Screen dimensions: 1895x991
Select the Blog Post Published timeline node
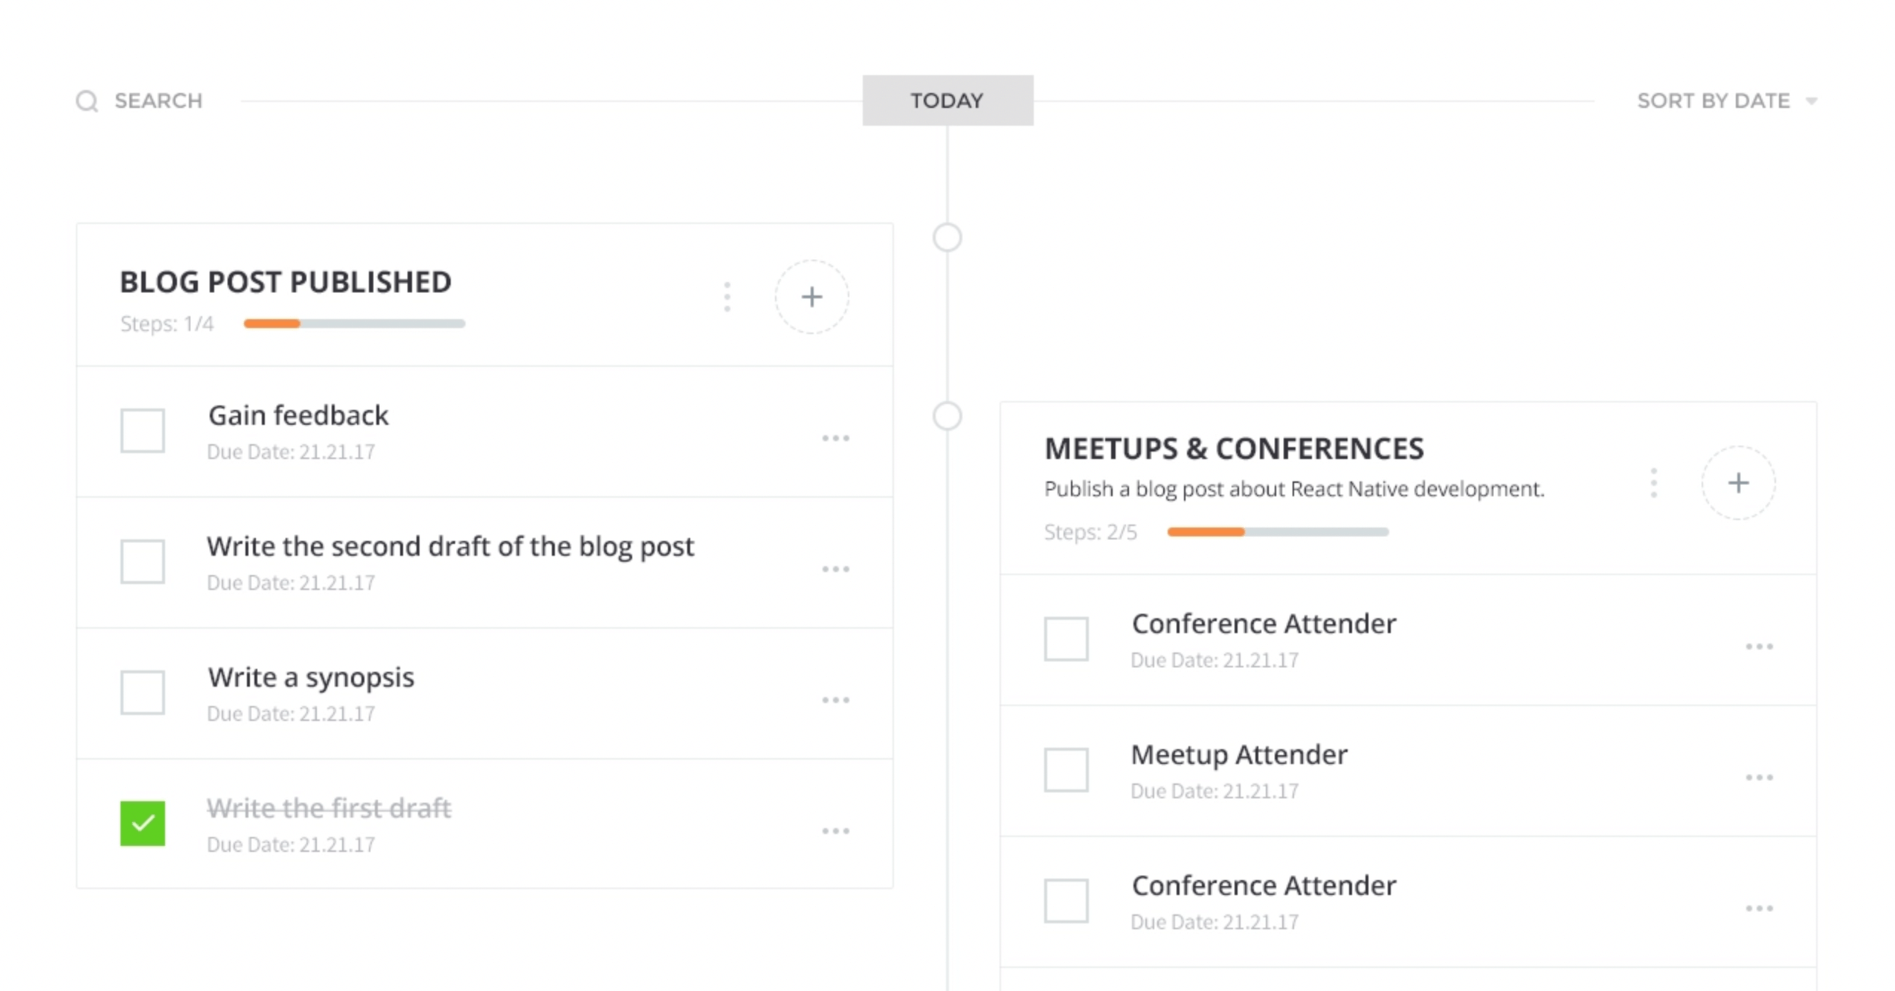[947, 238]
